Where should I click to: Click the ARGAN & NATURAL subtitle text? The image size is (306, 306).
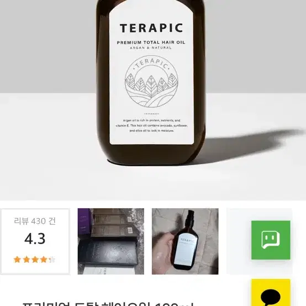151,48
